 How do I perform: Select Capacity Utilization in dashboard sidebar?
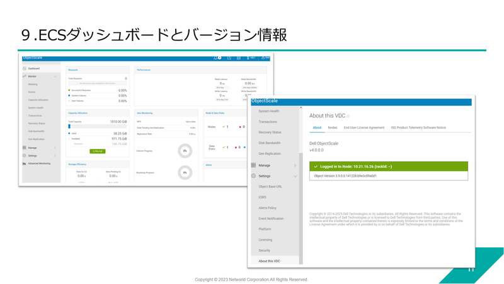[x=38, y=100]
